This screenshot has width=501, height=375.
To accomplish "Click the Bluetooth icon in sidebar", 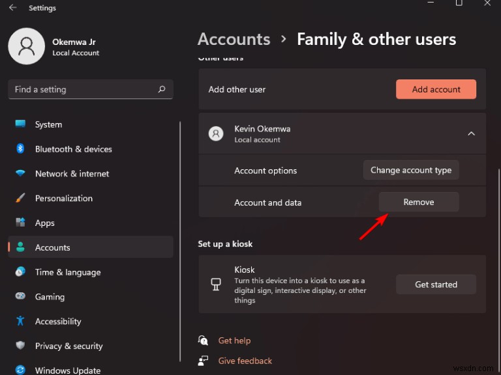I will (20, 148).
